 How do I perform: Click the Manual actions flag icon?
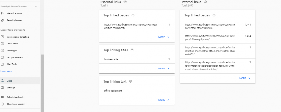[2, 13]
